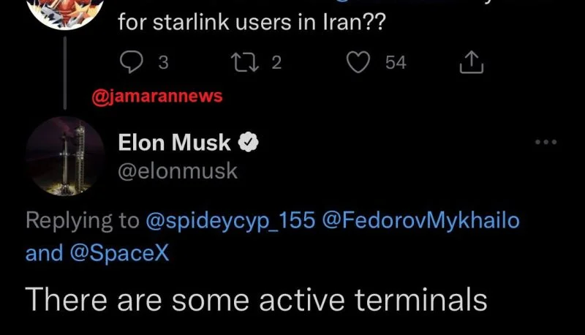
Task: Open Elon Musk's rocket profile picture
Action: tap(65, 156)
